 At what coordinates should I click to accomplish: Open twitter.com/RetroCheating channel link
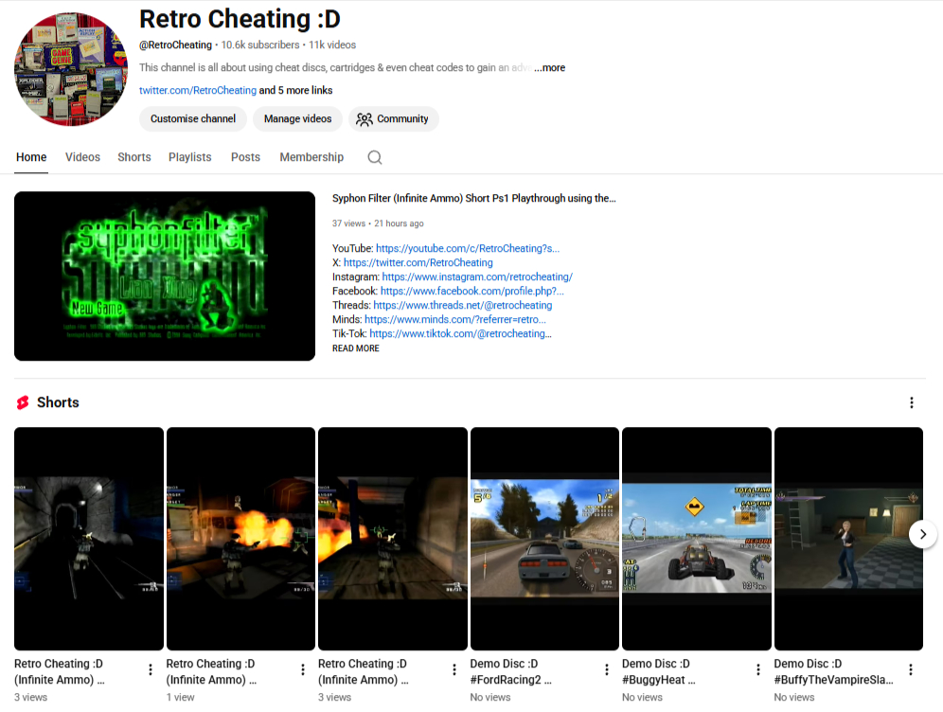tap(198, 90)
